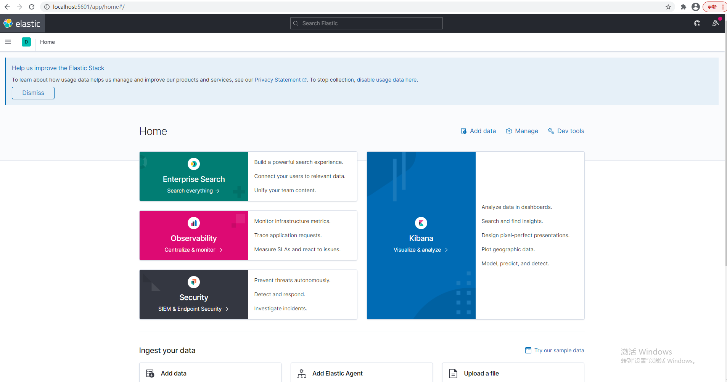The height and width of the screenshot is (382, 727).
Task: Open Kibana 'Visualize & analyze' link
Action: pyautogui.click(x=421, y=250)
